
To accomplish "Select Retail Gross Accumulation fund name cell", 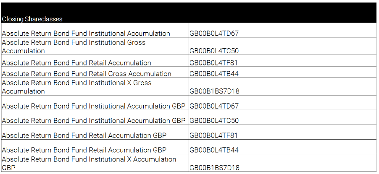I will (x=95, y=72).
